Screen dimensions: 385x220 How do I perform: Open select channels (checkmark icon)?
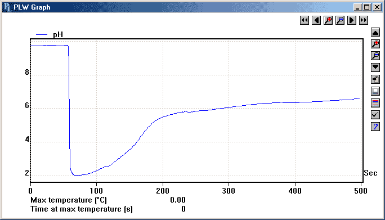coord(375,115)
